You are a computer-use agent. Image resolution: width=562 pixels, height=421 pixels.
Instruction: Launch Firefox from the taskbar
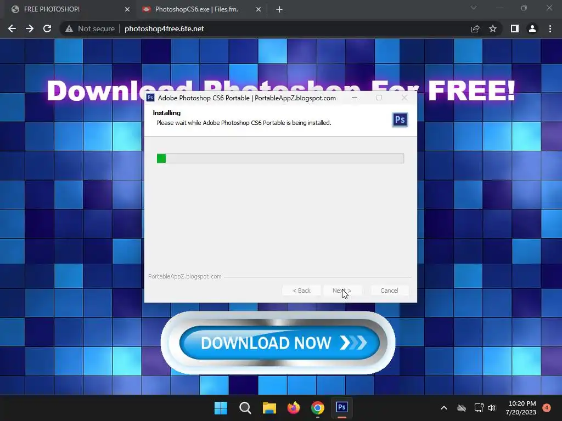294,408
